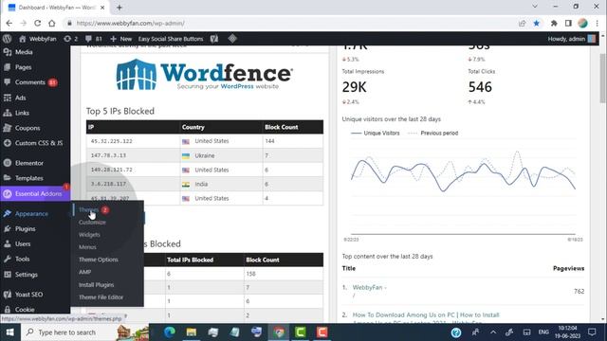Open Templates in the sidebar

click(28, 178)
